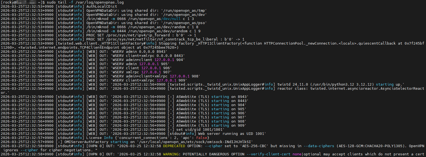Click 'Web server running as UID 1001' text
The width and height of the screenshot is (426, 157).
point(231,133)
